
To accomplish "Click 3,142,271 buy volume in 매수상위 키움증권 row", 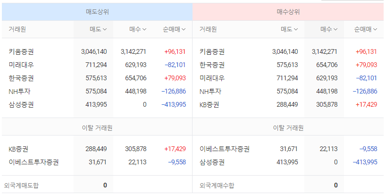I will pyautogui.click(x=325, y=52).
